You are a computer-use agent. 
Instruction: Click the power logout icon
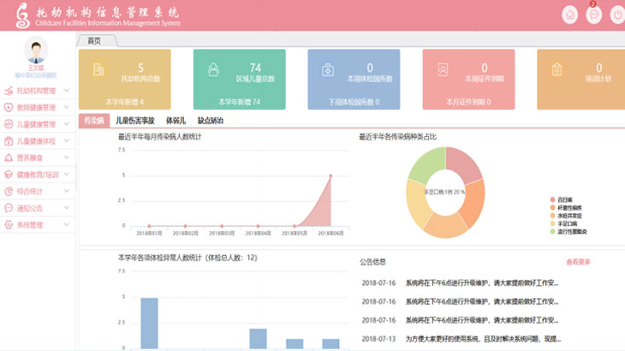point(616,15)
